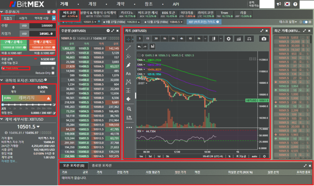314x186 pixels.
Task: Expand the 최근 거래 panel to fullscreen
Action: click(304, 31)
